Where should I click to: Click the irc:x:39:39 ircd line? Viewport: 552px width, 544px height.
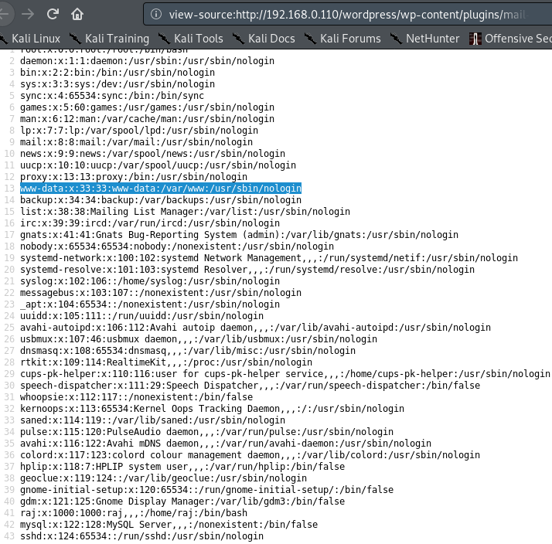[150, 223]
